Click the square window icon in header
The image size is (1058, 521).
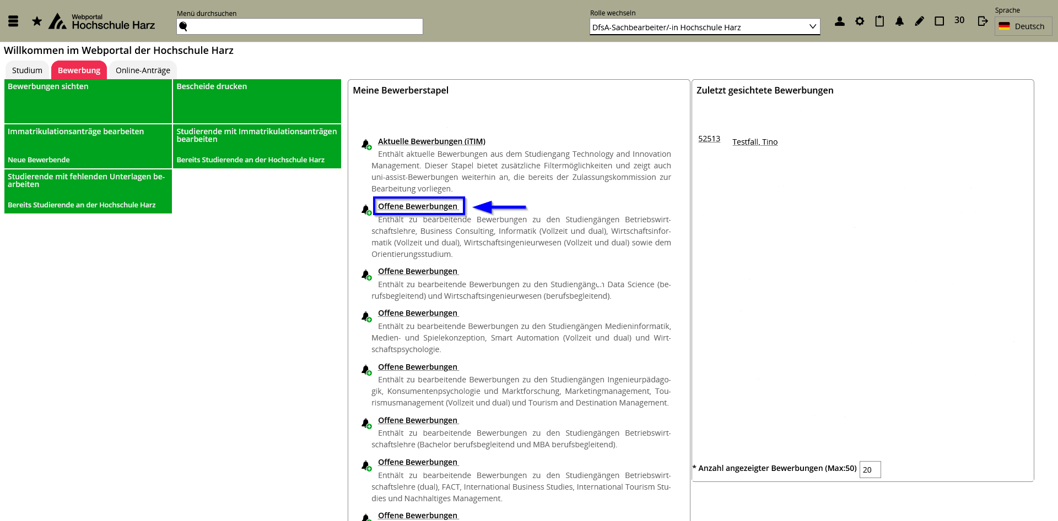point(940,21)
